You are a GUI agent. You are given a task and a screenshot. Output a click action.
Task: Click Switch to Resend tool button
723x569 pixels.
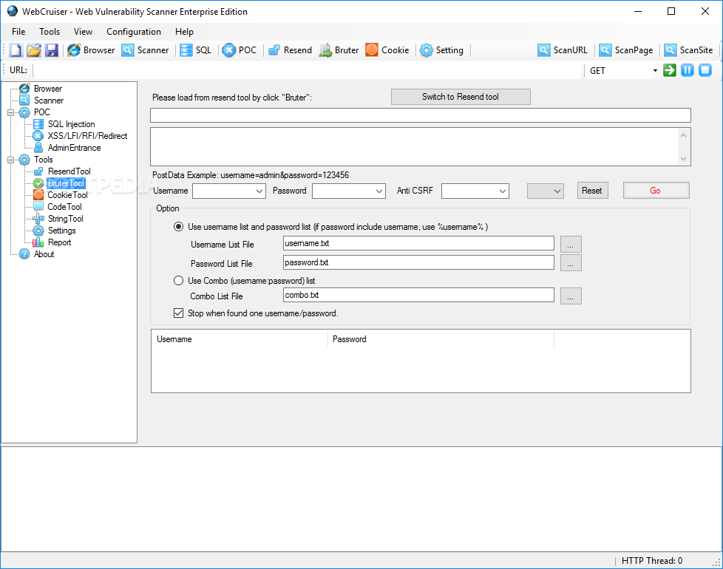461,97
